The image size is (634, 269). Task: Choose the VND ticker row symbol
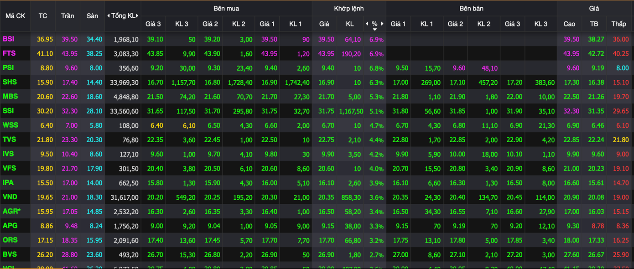10,197
